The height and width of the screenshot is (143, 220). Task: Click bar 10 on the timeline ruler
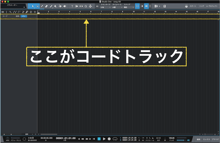[x=134, y=12]
